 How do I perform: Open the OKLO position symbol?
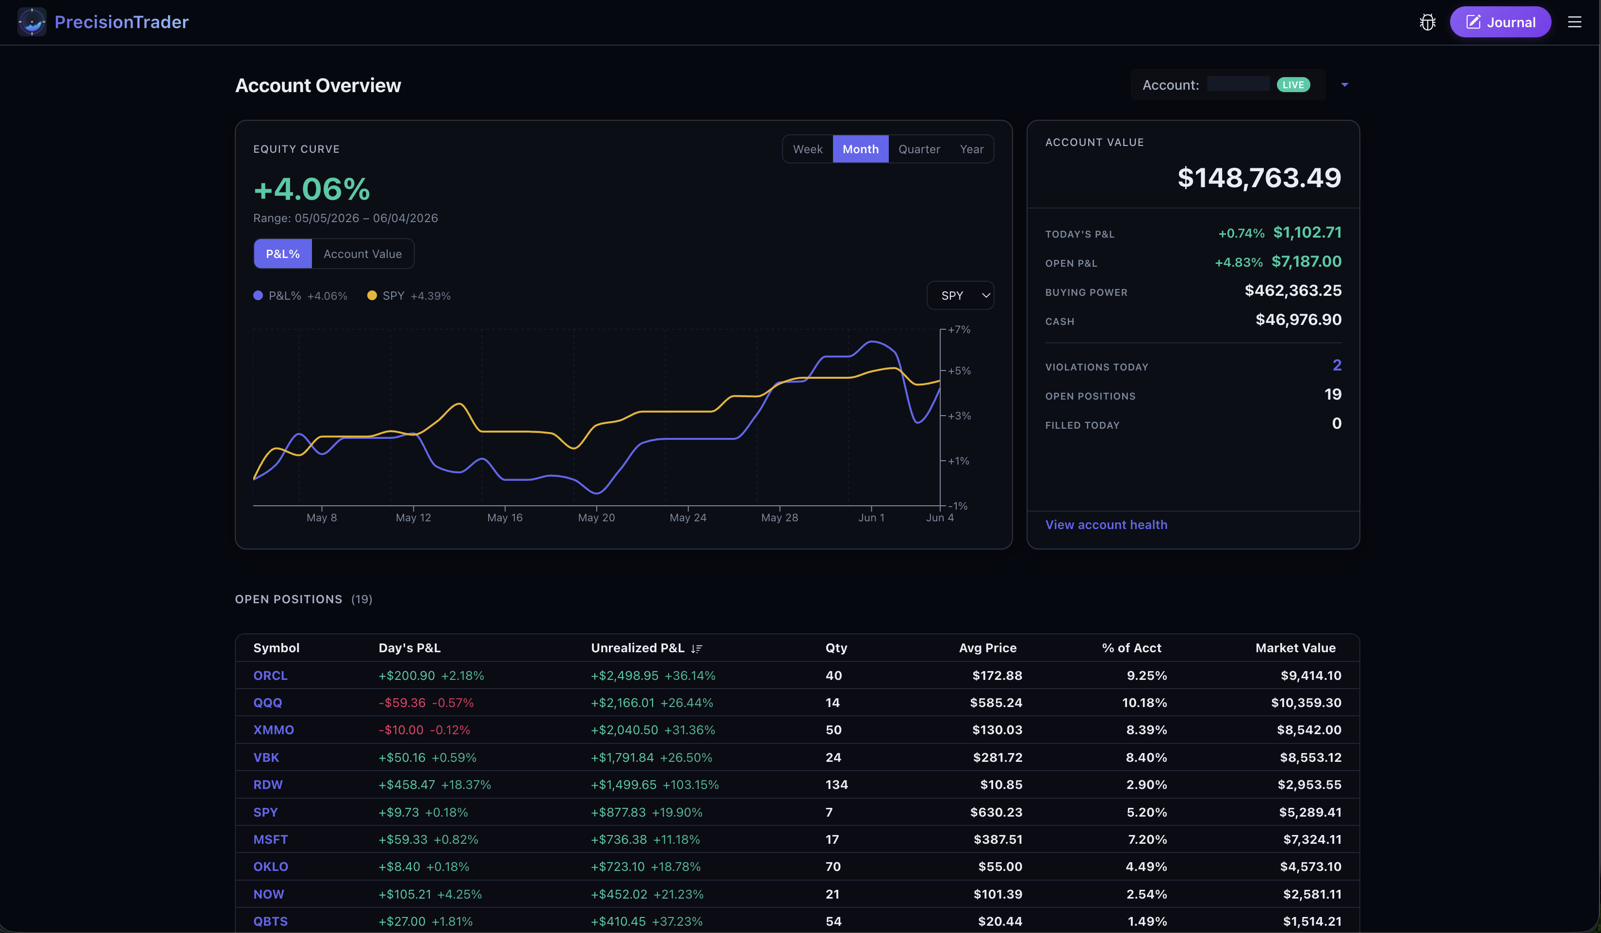click(271, 867)
